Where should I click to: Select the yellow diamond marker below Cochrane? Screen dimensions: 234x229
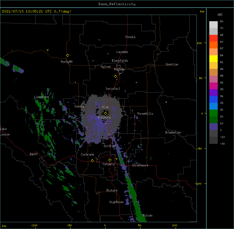(x=92, y=160)
